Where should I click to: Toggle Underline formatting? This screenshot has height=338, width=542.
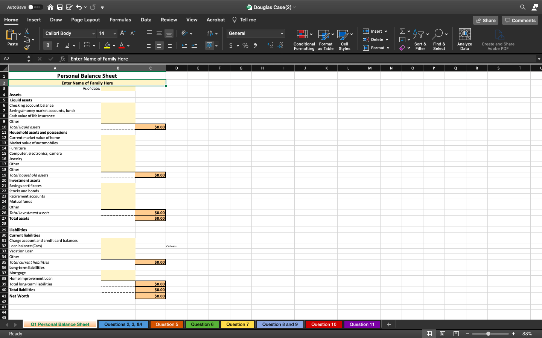tap(67, 45)
